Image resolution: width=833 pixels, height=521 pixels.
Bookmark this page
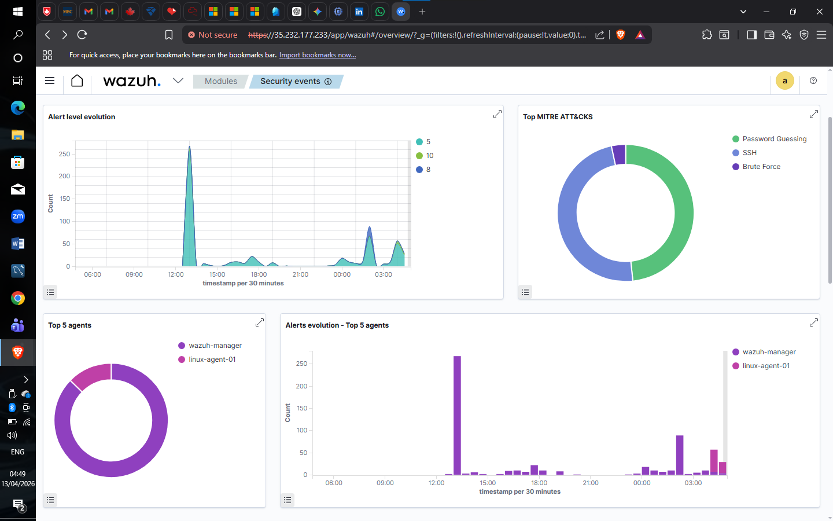point(169,35)
